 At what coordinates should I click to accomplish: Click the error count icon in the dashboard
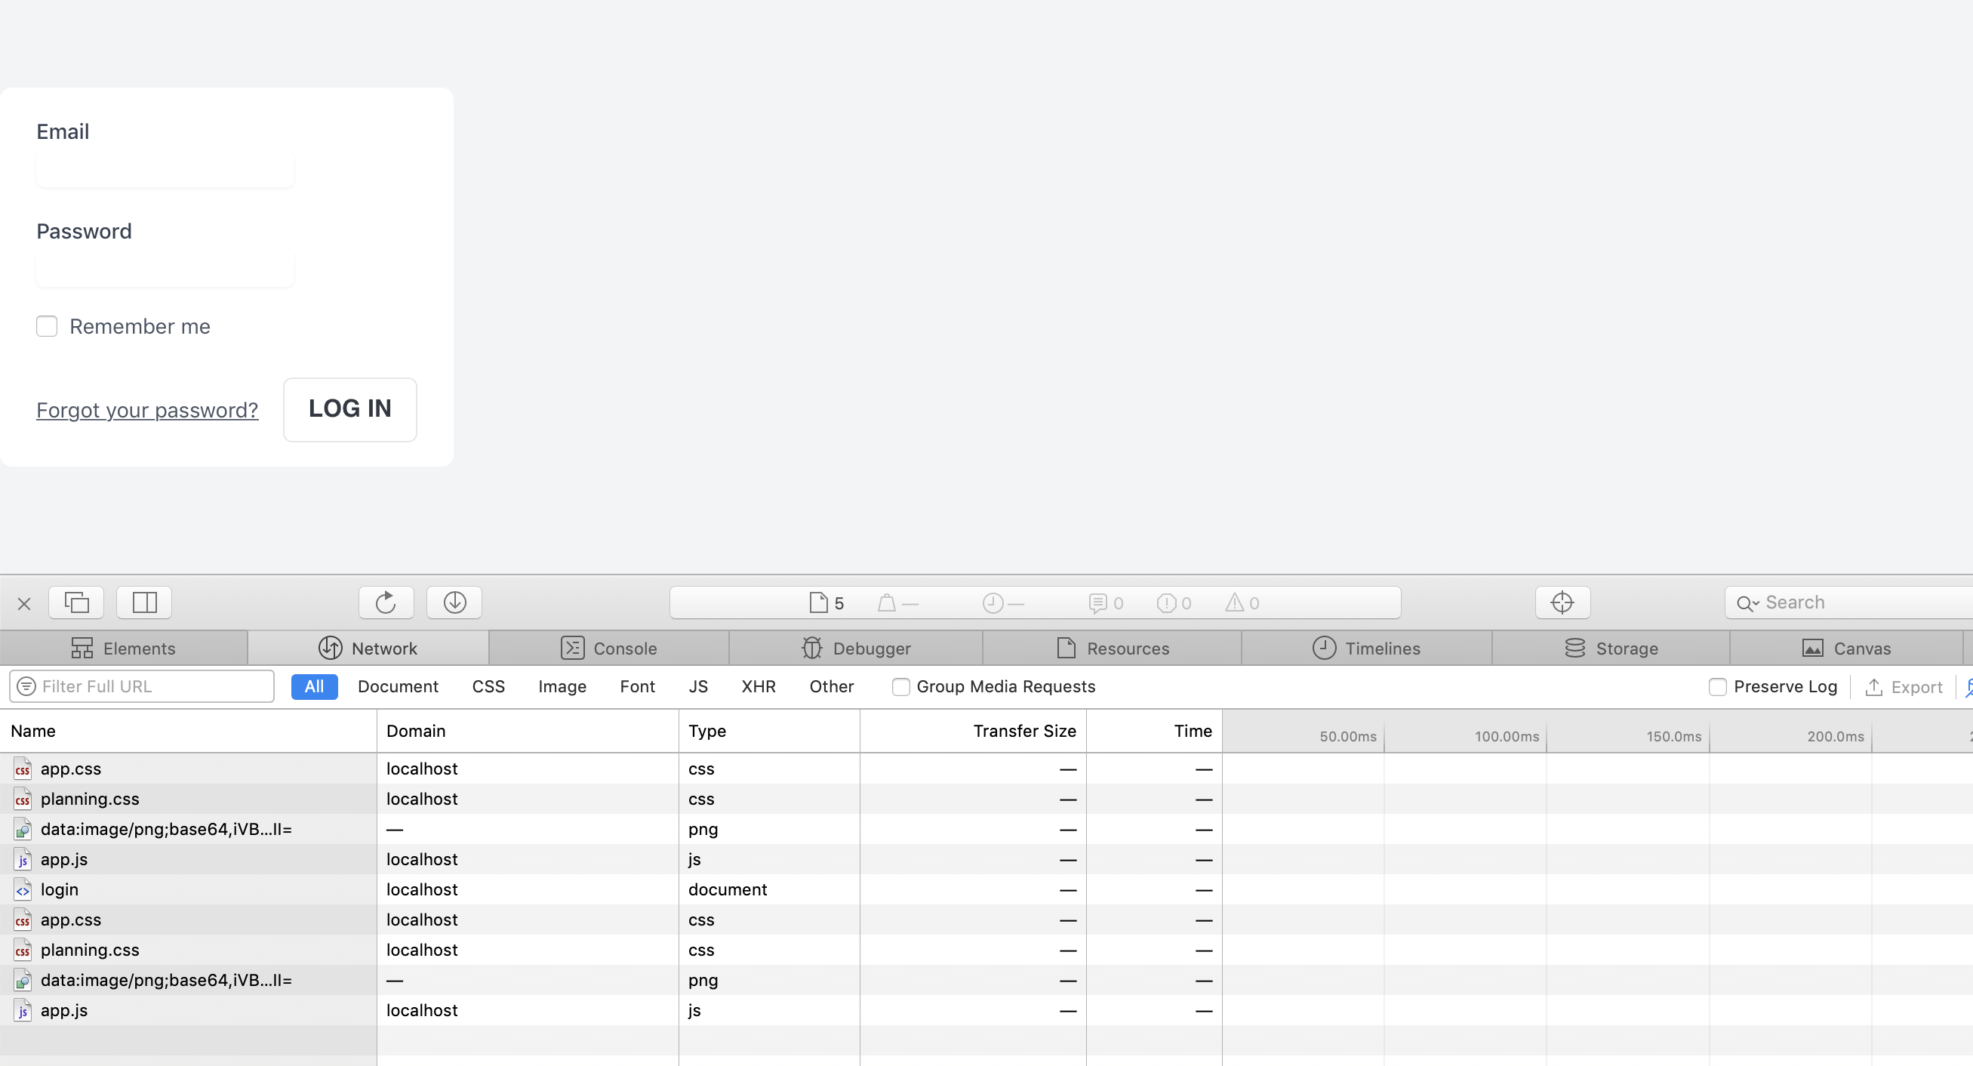pos(1166,603)
